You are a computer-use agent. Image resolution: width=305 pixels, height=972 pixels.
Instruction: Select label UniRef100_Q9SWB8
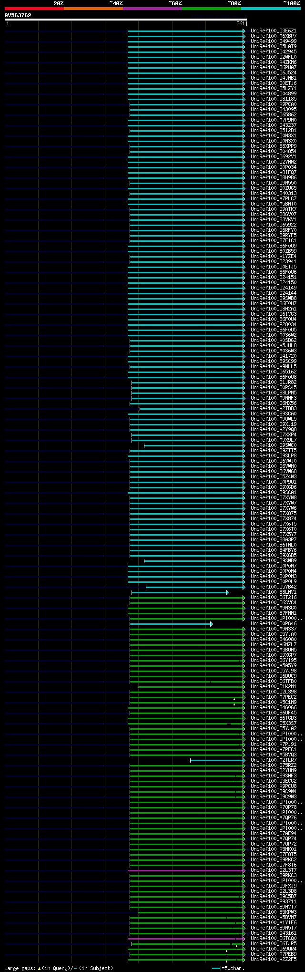click(274, 298)
